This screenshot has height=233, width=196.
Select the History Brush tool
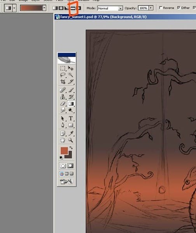point(70,97)
